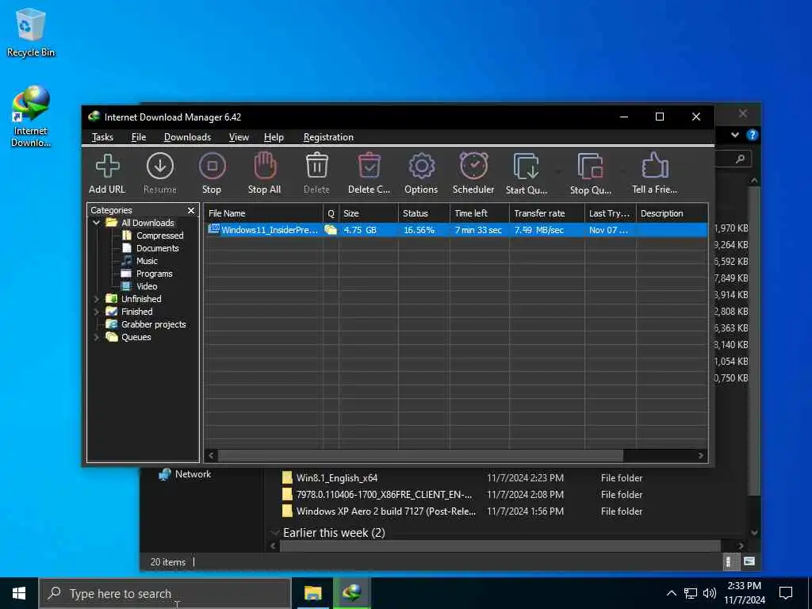Click the Q column header
The width and height of the screenshot is (812, 609).
coord(331,213)
